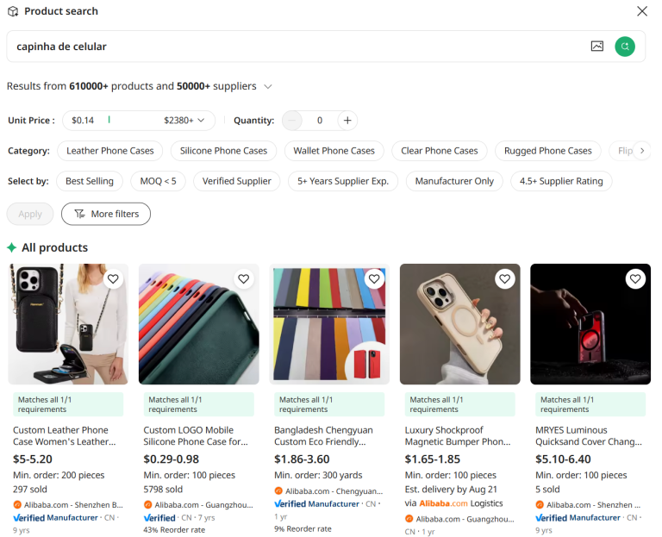Click the green search button

point(625,47)
